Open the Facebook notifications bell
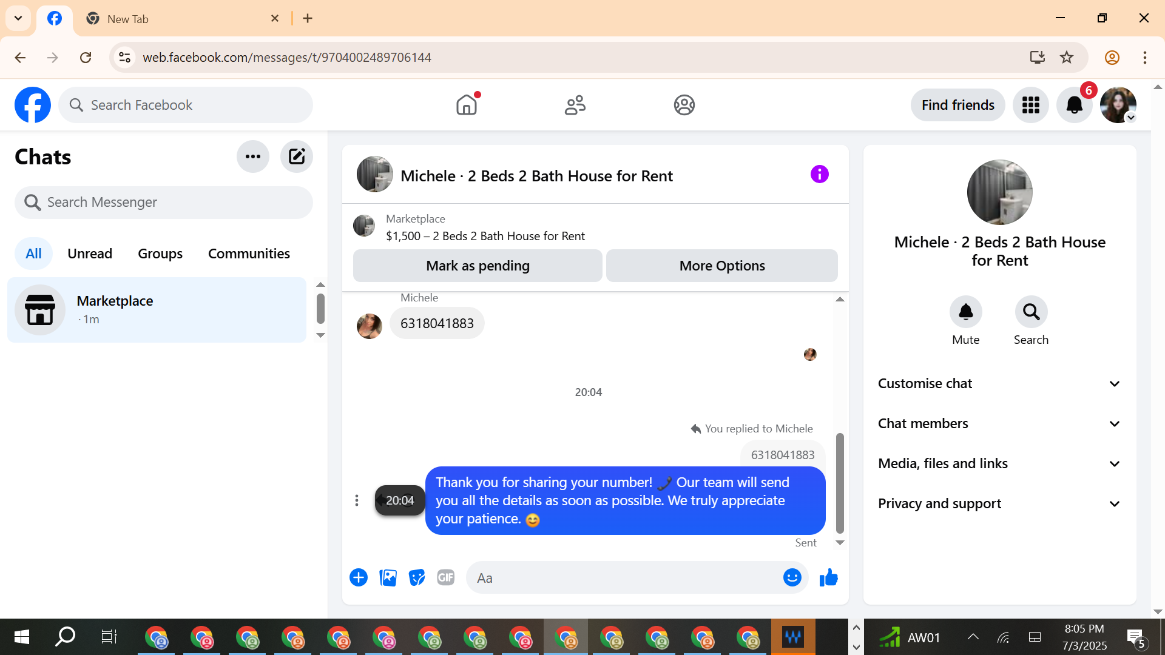The image size is (1165, 655). click(x=1074, y=105)
